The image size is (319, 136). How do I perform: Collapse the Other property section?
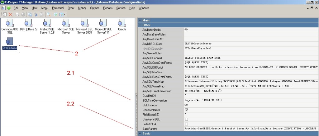pyautogui.click(x=140, y=25)
